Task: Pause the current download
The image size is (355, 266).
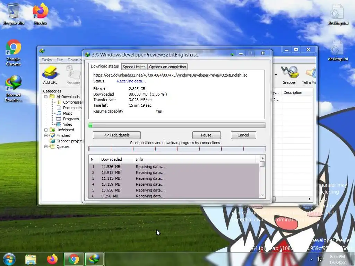Action: point(206,135)
